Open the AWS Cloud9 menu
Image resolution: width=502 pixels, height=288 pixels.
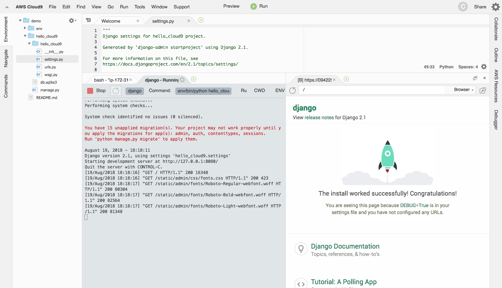point(29,7)
